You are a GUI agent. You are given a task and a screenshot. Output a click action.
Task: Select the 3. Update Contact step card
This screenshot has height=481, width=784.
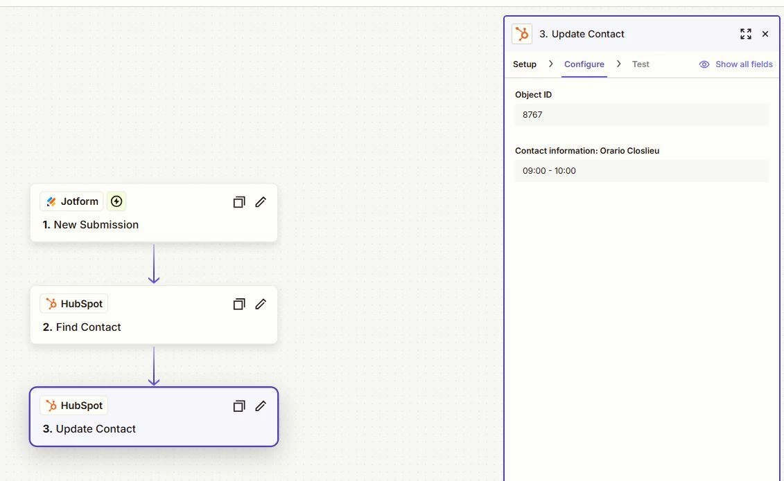(x=154, y=417)
